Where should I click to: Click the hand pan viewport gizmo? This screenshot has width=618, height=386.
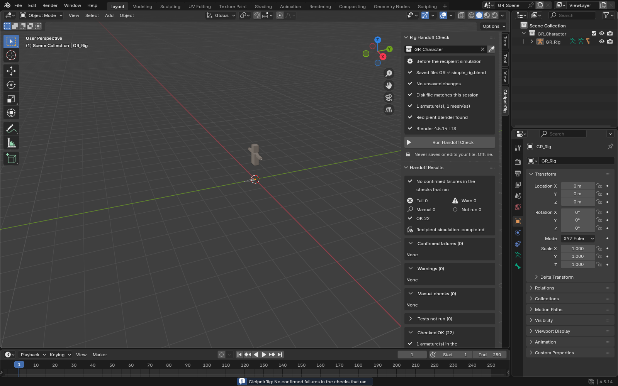389,85
